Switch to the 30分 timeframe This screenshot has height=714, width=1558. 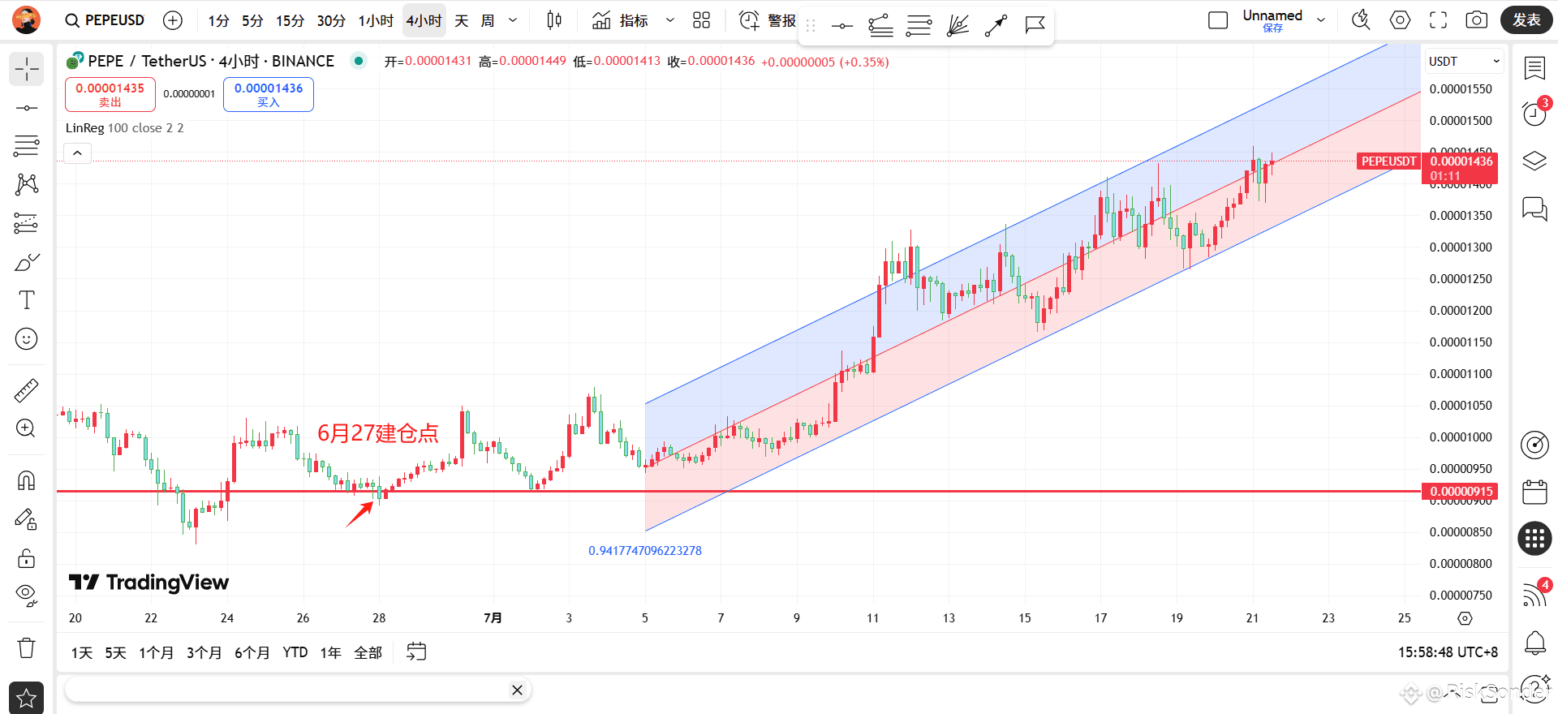click(331, 20)
